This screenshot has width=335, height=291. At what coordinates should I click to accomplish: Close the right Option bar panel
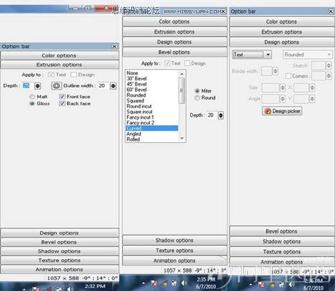tap(330, 11)
